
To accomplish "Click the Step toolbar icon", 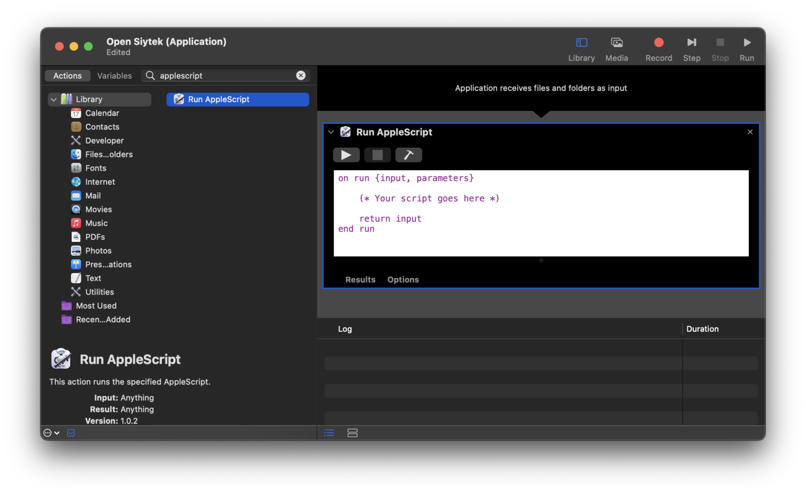I will 692,43.
